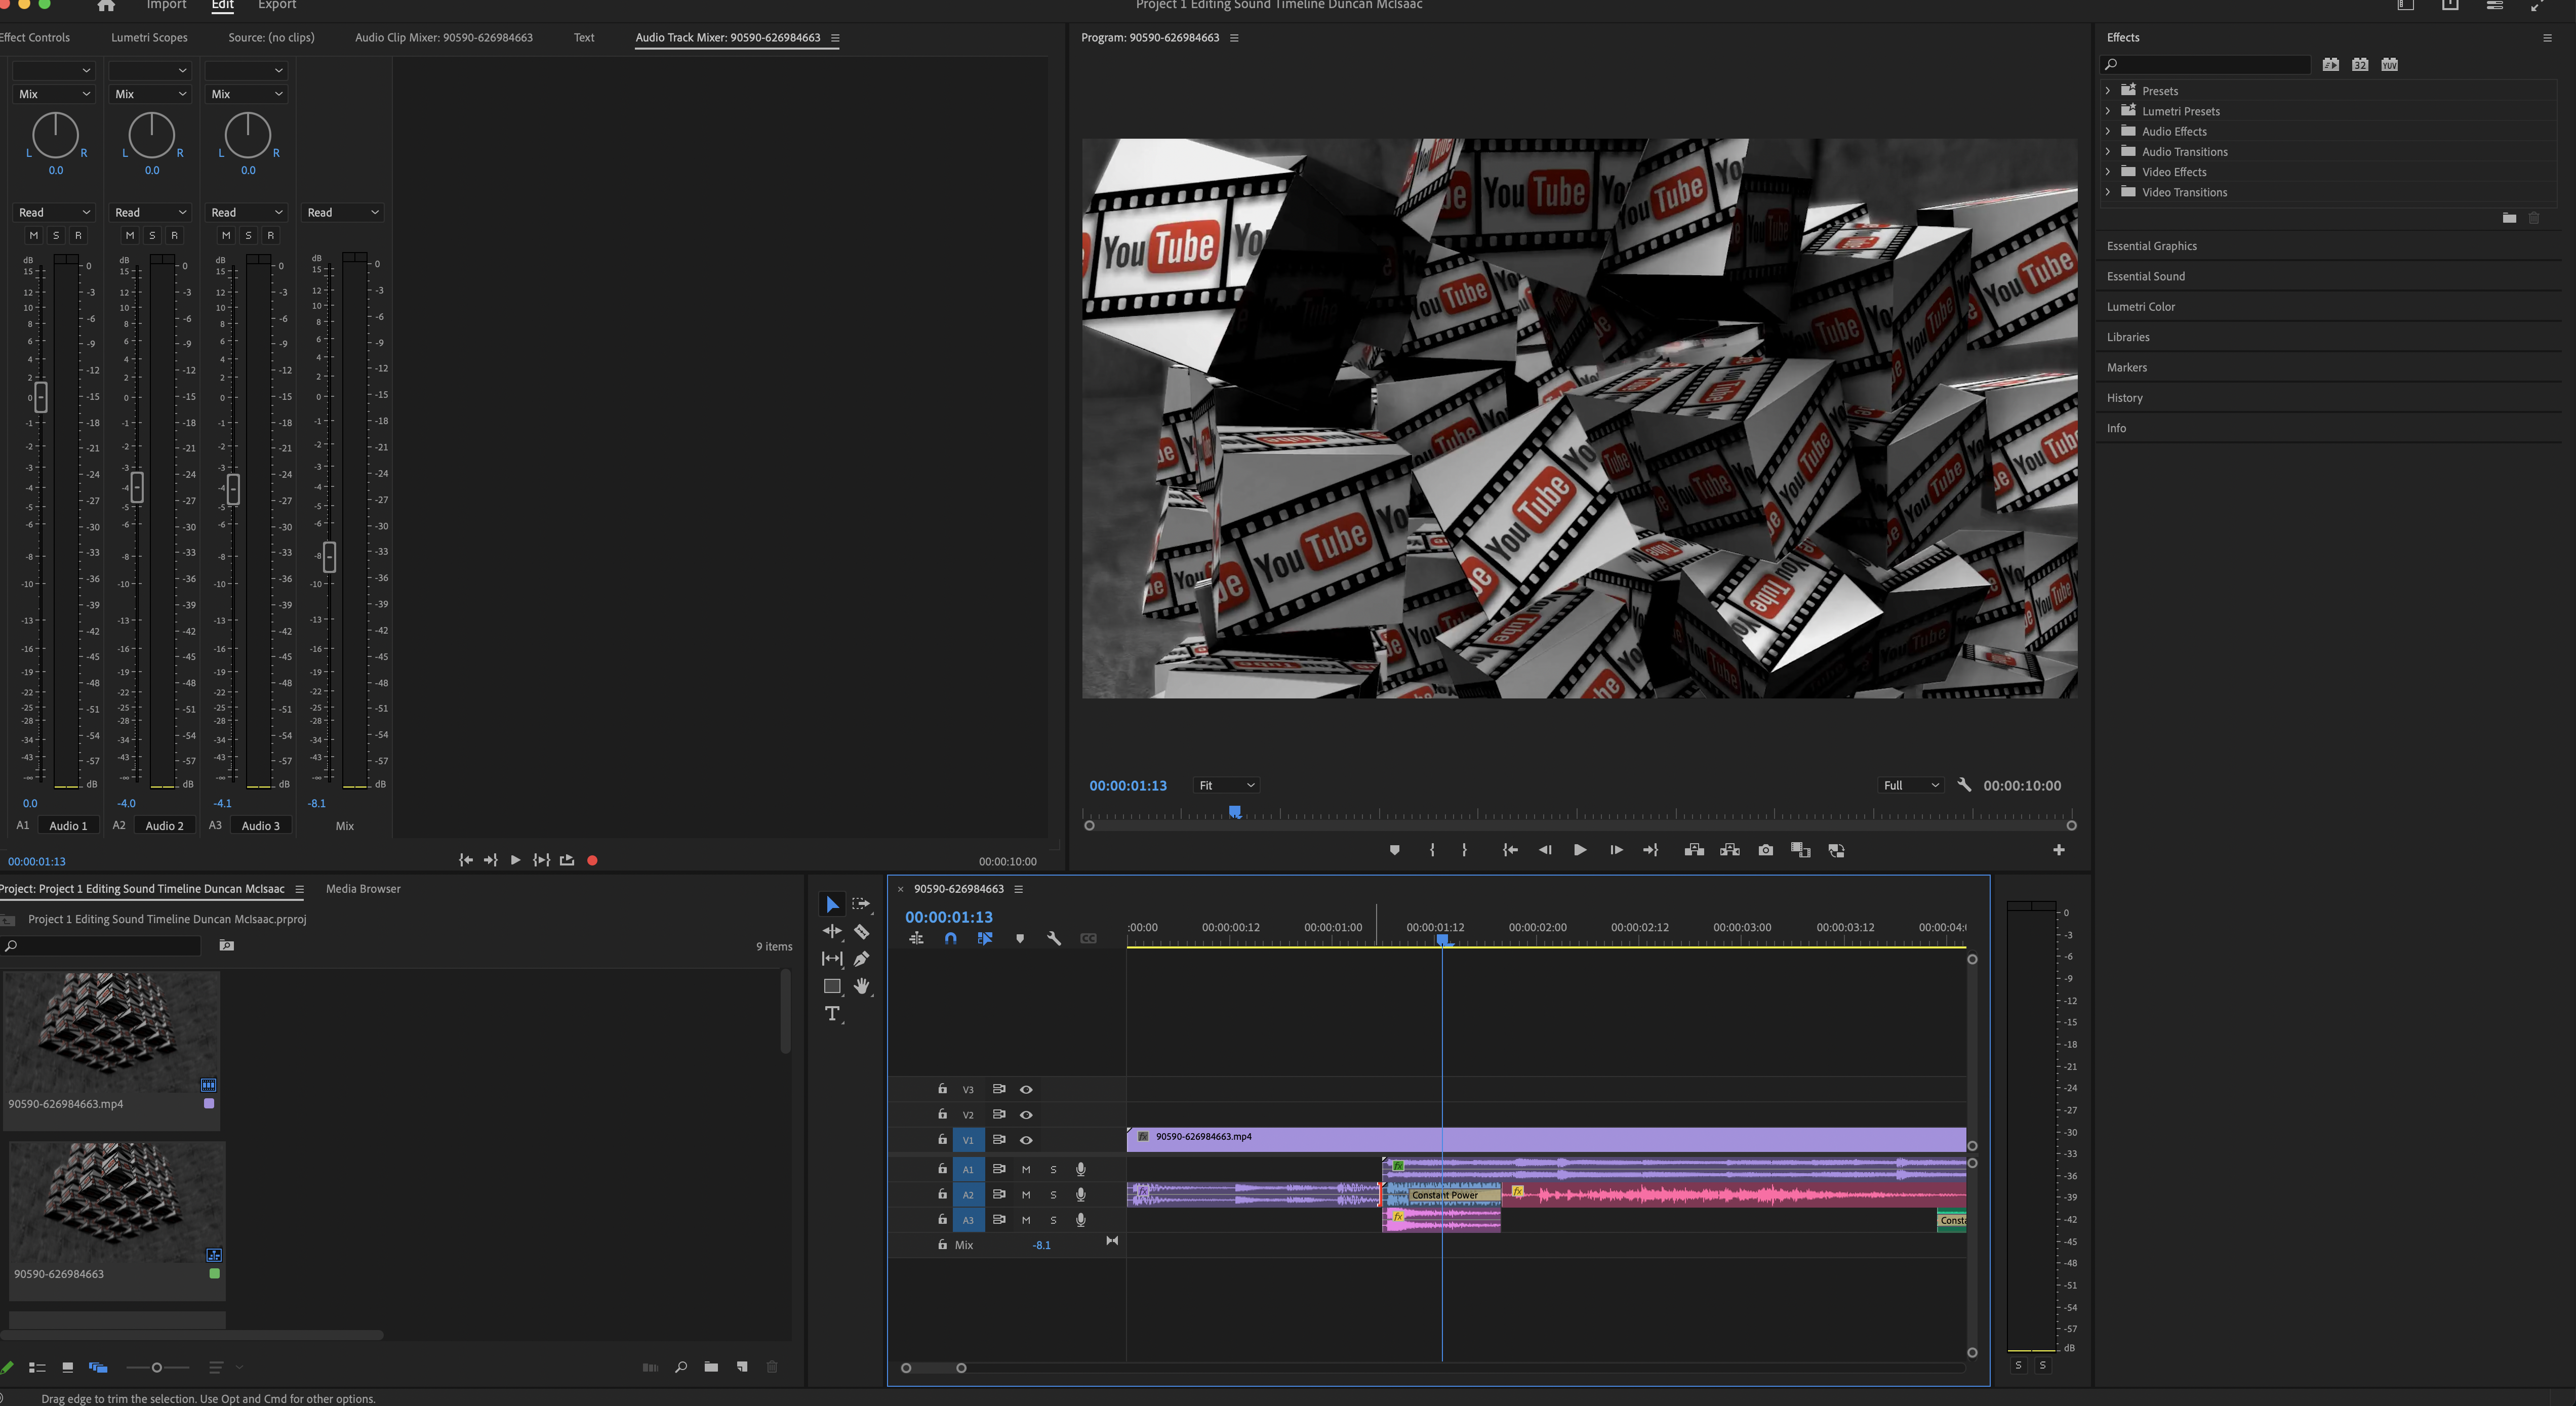Insert sequence as nest toggle
This screenshot has width=2576, height=1406.
click(x=916, y=938)
